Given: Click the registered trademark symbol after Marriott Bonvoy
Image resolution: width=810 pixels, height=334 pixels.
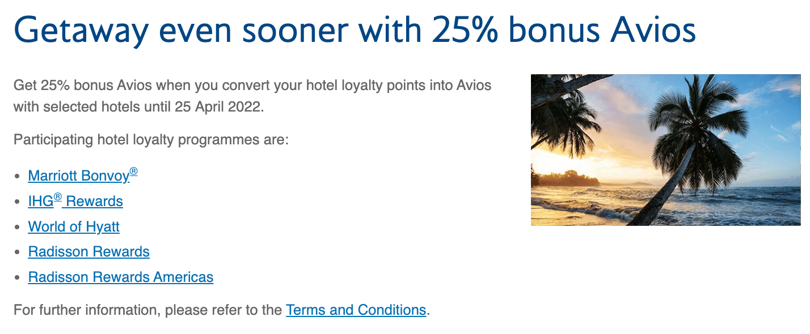Looking at the screenshot, I should point(133,172).
